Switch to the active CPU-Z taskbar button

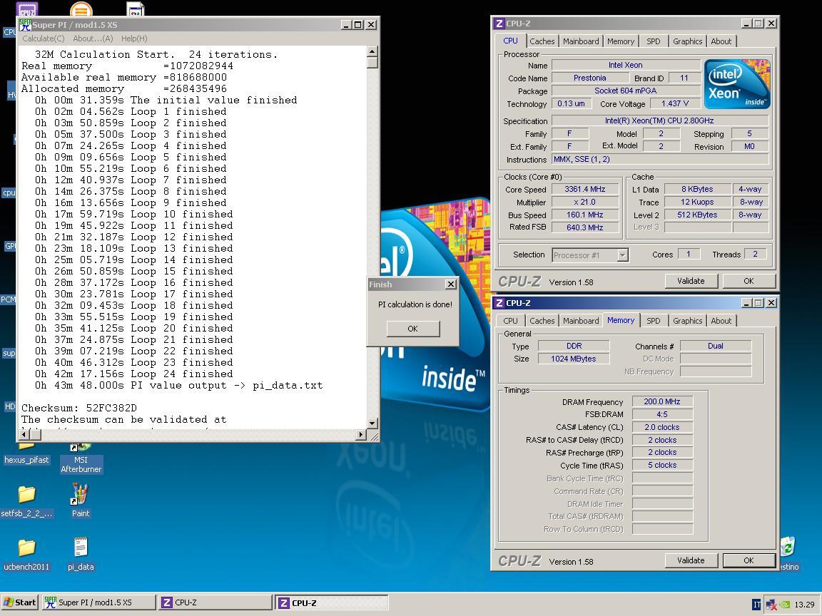pyautogui.click(x=332, y=602)
